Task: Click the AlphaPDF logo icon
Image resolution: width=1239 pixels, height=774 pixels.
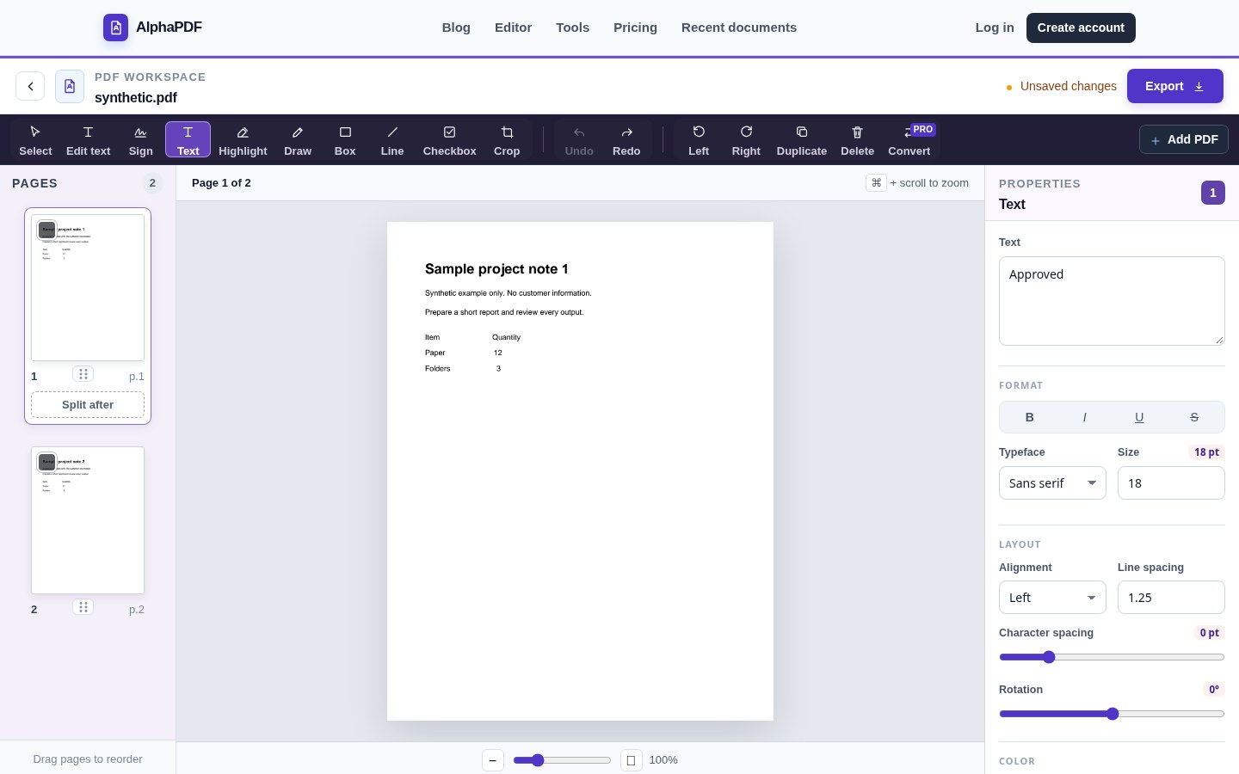Action: 116,28
